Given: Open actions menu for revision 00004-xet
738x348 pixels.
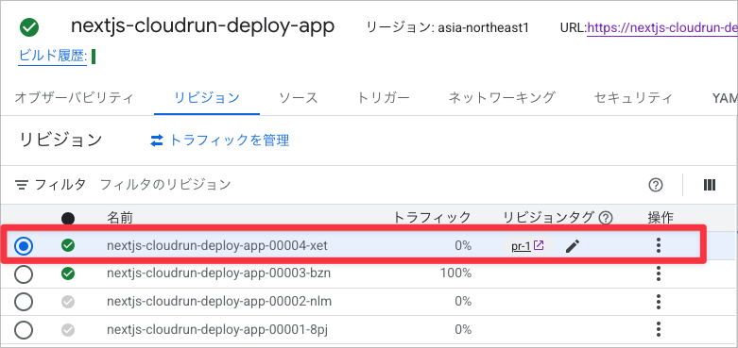Looking at the screenshot, I should pos(659,245).
